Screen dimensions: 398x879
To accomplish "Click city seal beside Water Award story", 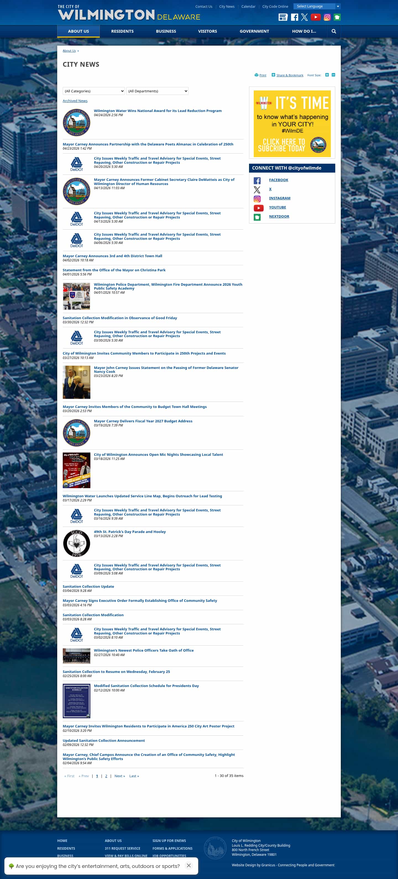I will pyautogui.click(x=76, y=122).
